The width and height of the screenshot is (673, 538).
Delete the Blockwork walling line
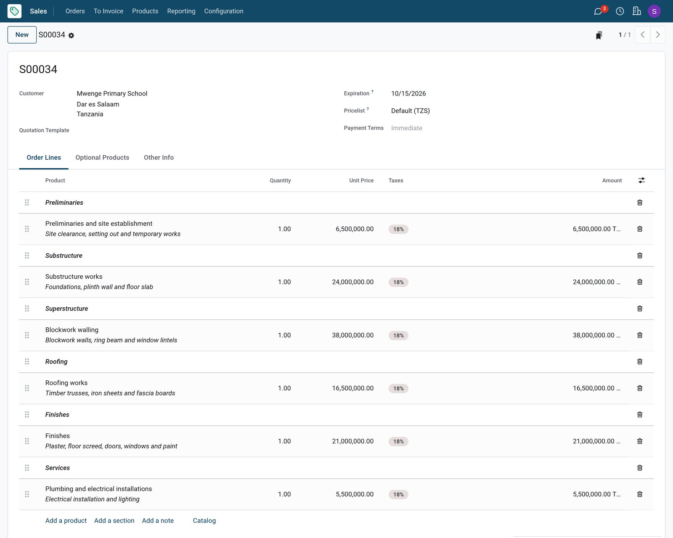coord(640,335)
